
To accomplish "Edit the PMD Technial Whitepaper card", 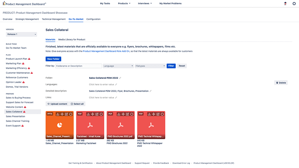I will click(x=158, y=114).
